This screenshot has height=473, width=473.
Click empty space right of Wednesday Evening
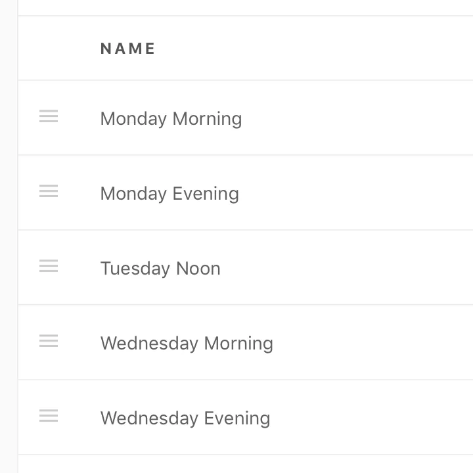tap(374, 418)
